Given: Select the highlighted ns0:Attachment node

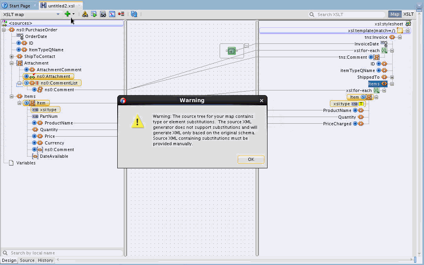Looking at the screenshot, I should coord(48,76).
